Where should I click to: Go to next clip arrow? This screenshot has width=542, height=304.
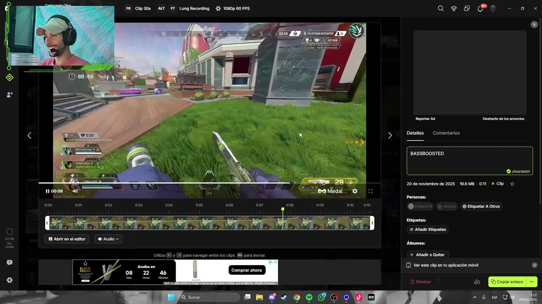(x=390, y=136)
